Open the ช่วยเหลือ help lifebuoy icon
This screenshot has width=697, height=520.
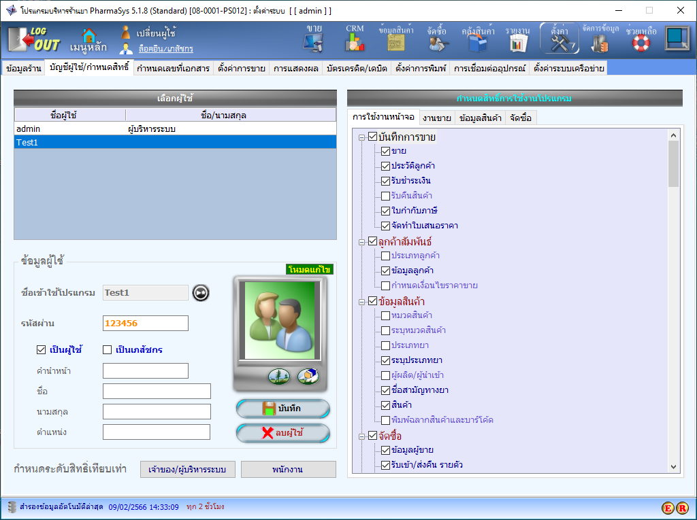click(641, 43)
